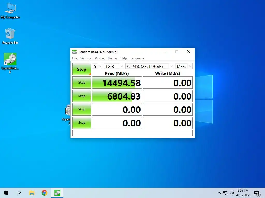Open the Settings menu

(x=86, y=58)
